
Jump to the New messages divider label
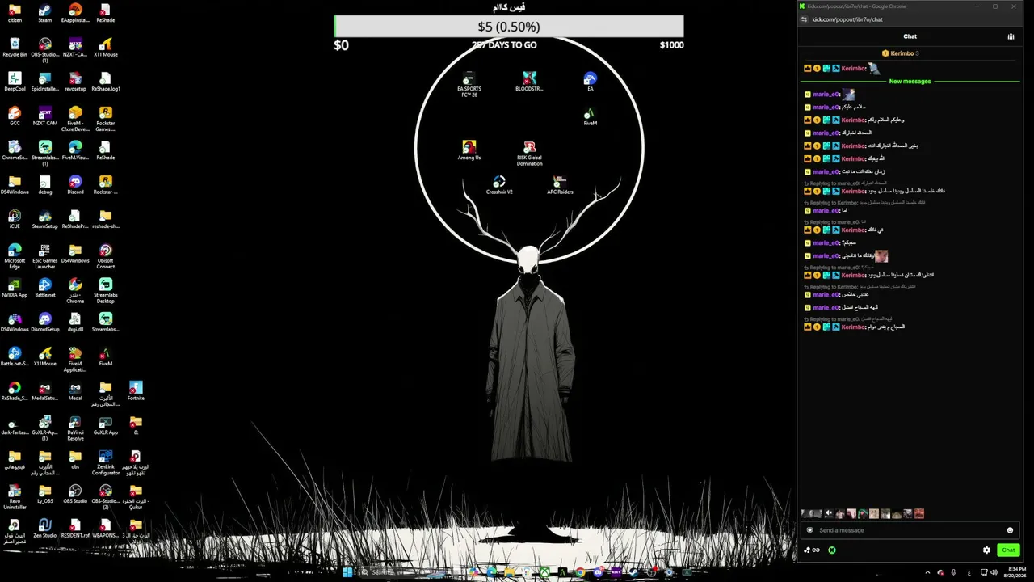tap(910, 82)
